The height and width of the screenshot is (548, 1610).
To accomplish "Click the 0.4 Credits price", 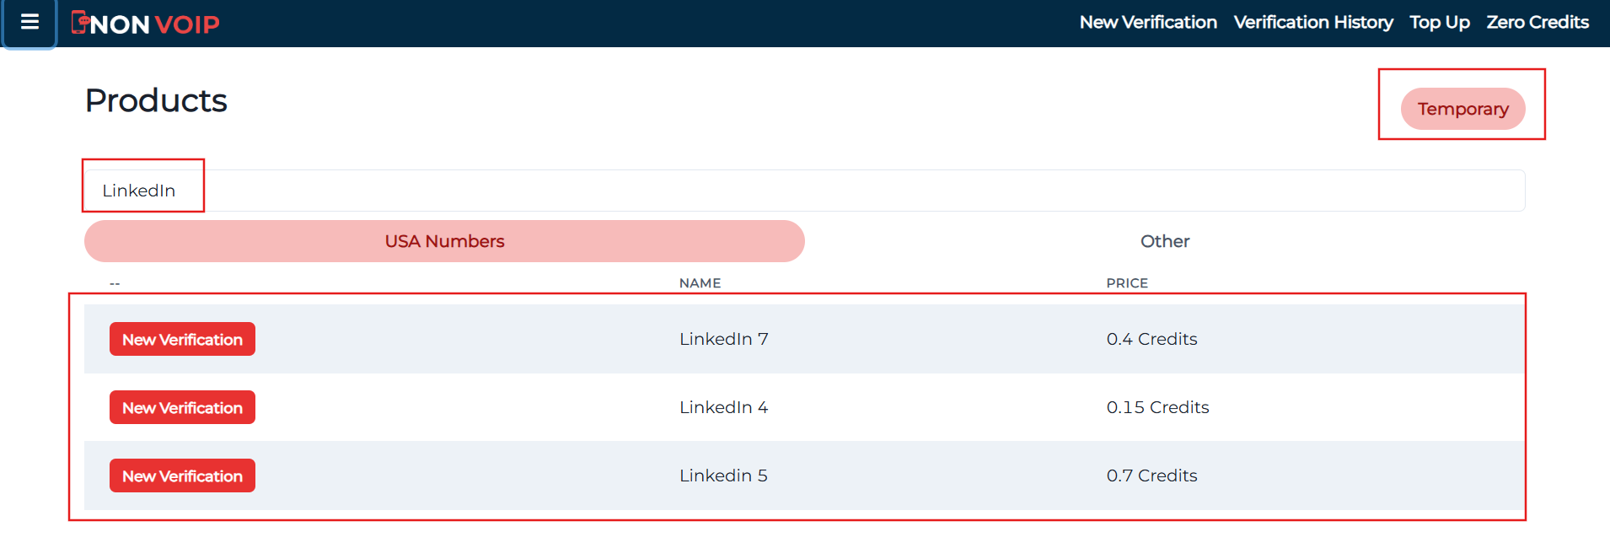I will click(x=1151, y=339).
